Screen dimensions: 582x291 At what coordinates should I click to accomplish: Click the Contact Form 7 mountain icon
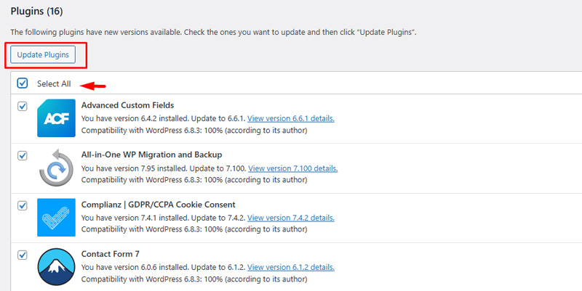tap(56, 267)
